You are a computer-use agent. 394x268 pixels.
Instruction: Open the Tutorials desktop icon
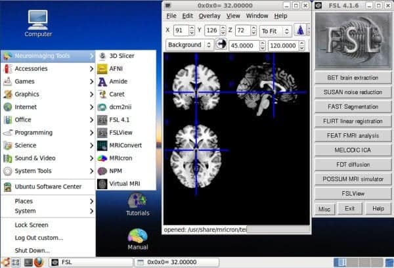[137, 204]
